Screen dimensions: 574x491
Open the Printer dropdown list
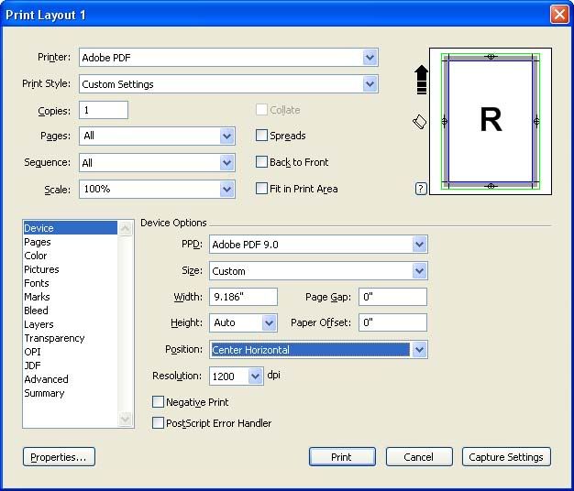[x=370, y=58]
